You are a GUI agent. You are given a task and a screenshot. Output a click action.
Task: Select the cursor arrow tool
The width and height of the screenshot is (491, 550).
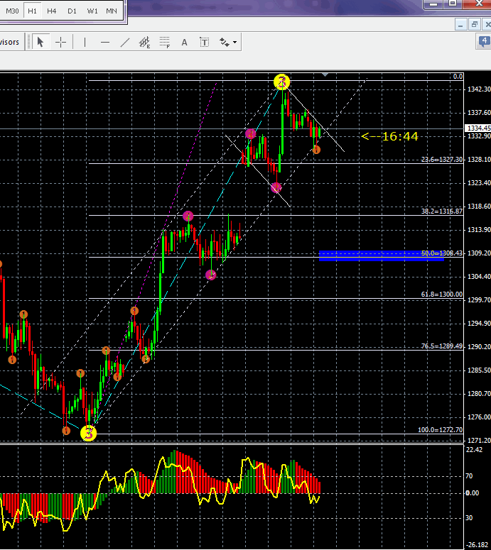point(41,43)
